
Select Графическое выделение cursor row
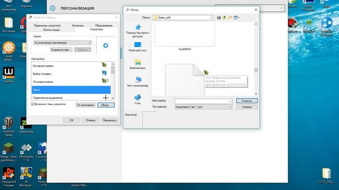click(71, 98)
